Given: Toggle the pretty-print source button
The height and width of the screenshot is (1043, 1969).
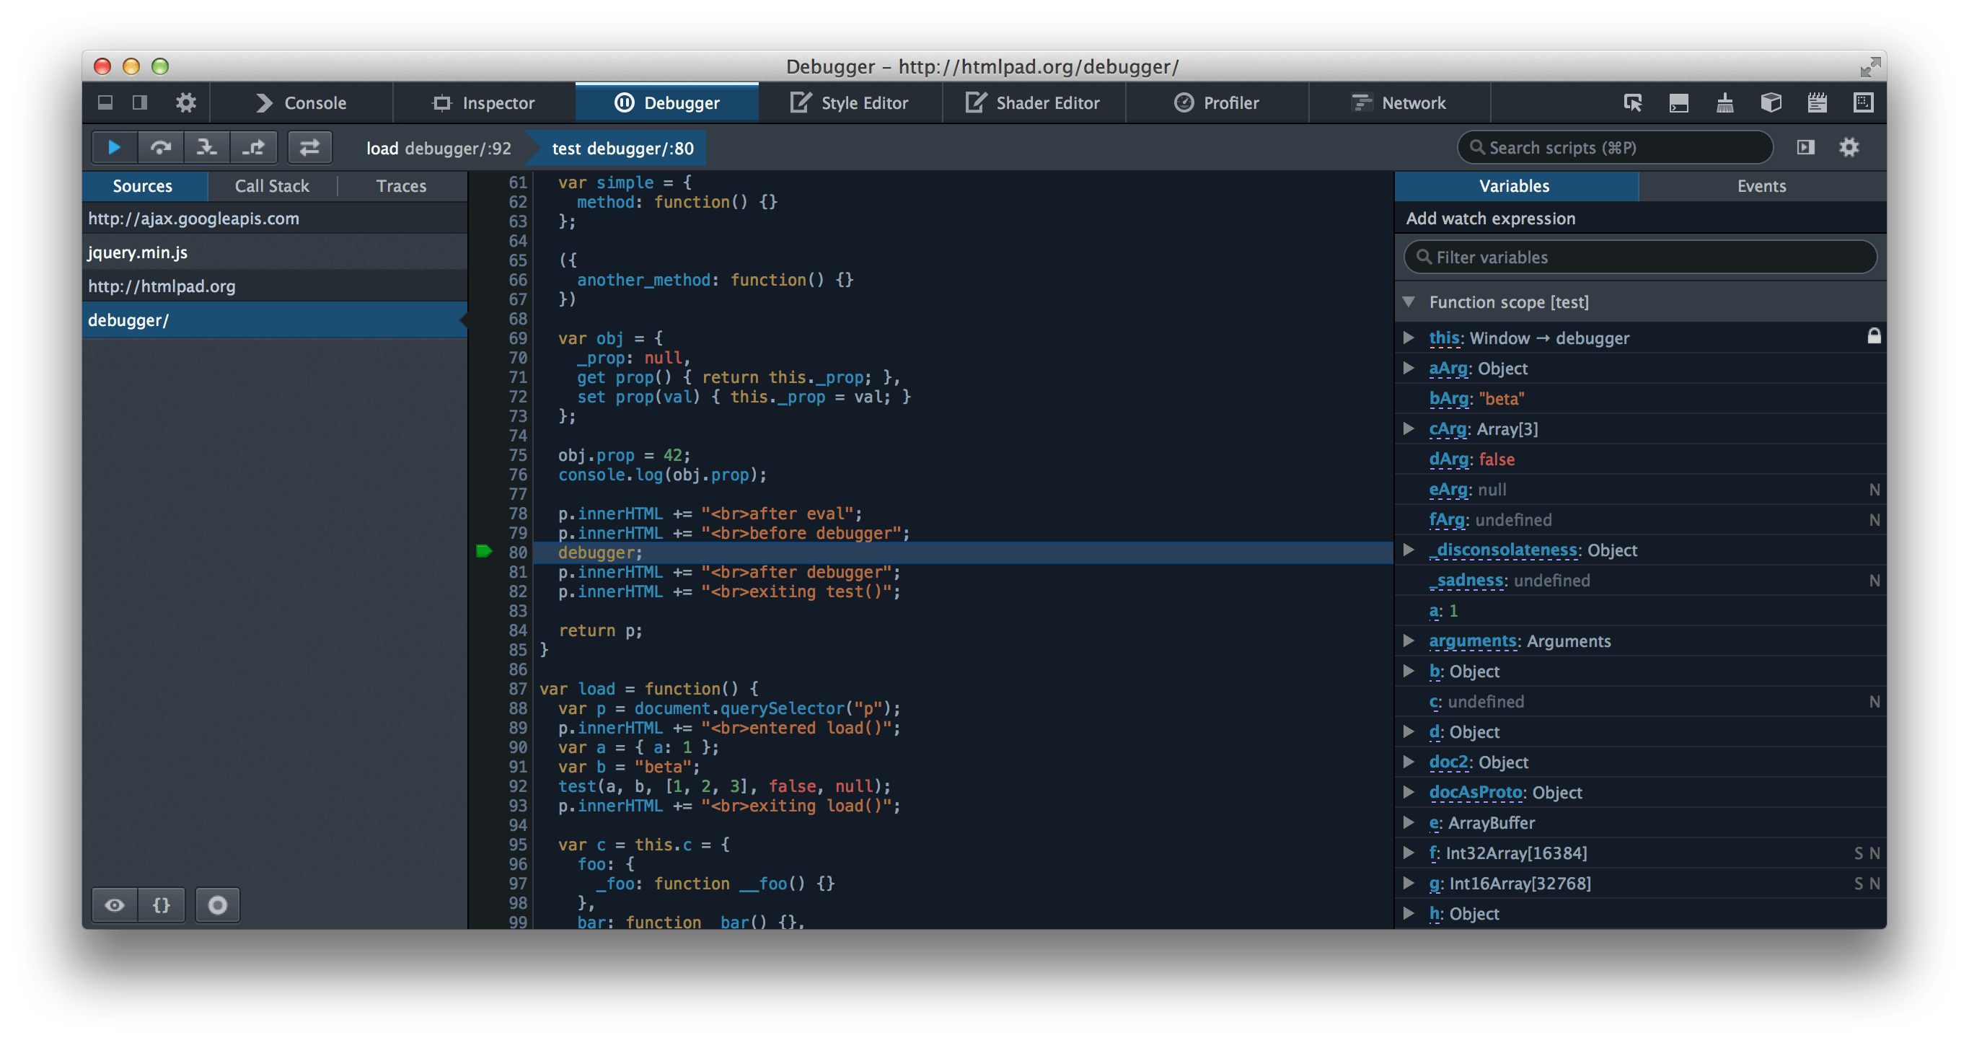Looking at the screenshot, I should [160, 904].
